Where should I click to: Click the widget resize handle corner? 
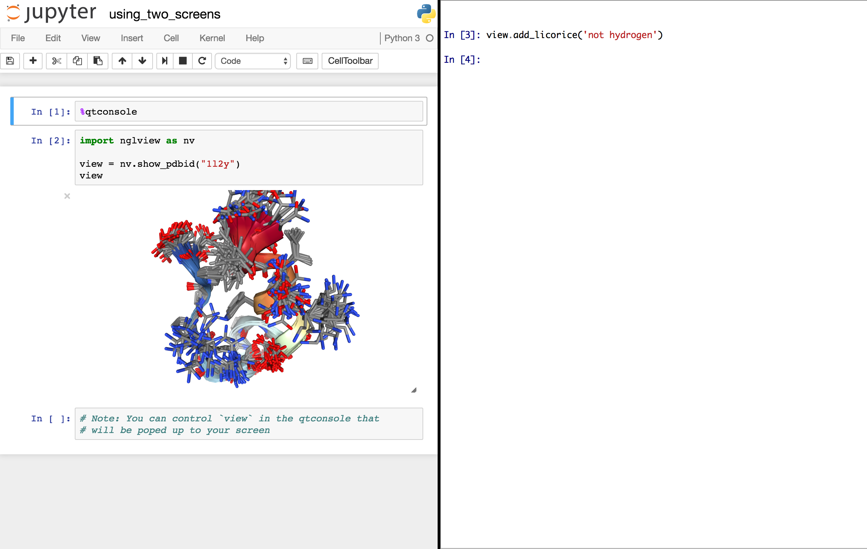[414, 390]
